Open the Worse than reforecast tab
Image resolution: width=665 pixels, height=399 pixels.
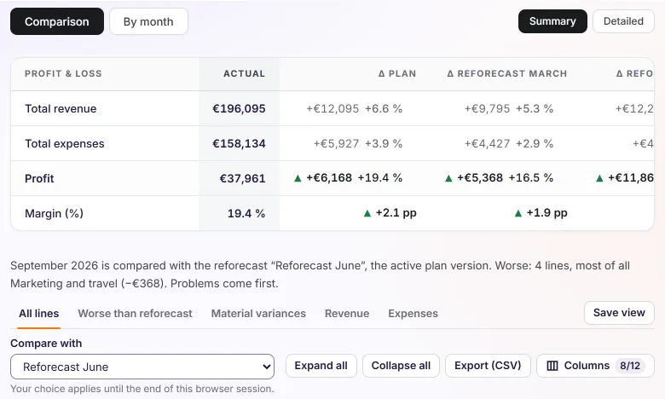135,314
